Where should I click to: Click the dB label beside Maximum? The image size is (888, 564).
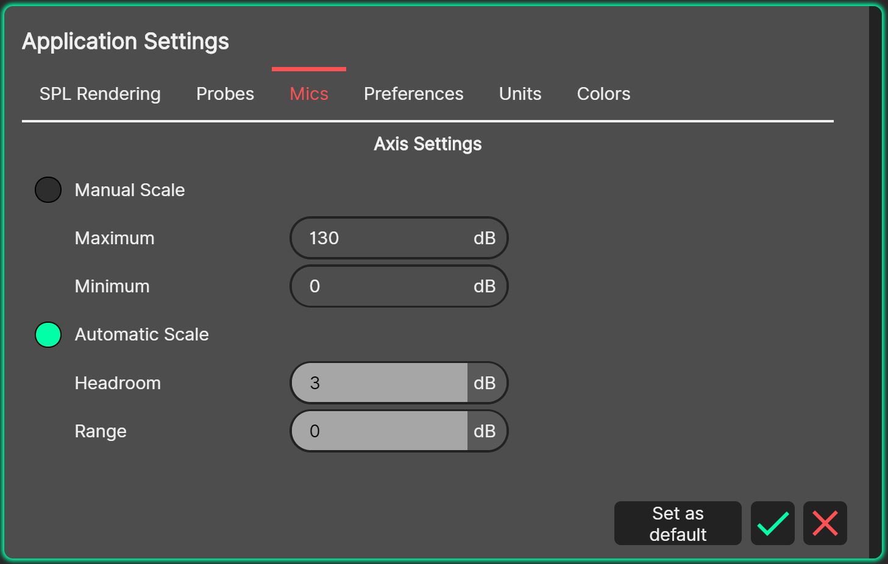tap(485, 238)
